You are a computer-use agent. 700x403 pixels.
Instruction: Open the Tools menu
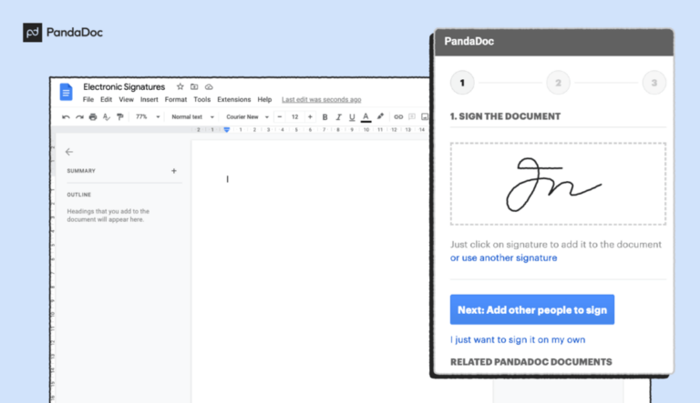click(x=201, y=99)
